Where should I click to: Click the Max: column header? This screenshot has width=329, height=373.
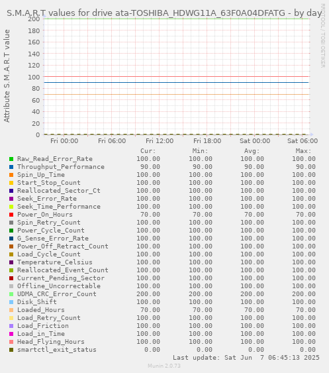pyautogui.click(x=304, y=151)
